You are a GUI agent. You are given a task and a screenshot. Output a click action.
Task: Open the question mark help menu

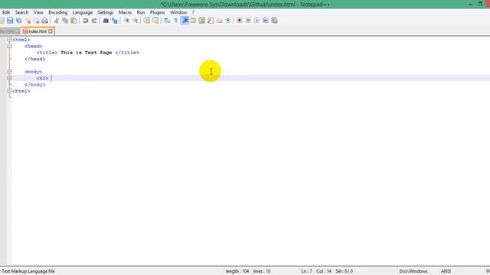[x=193, y=12]
